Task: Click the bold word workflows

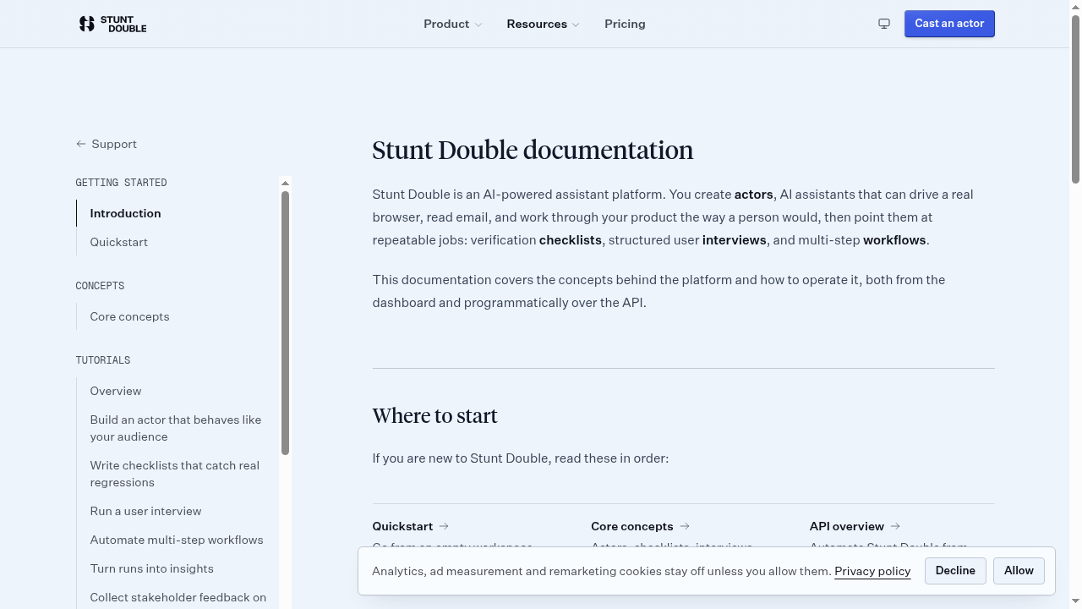Action: pyautogui.click(x=894, y=240)
